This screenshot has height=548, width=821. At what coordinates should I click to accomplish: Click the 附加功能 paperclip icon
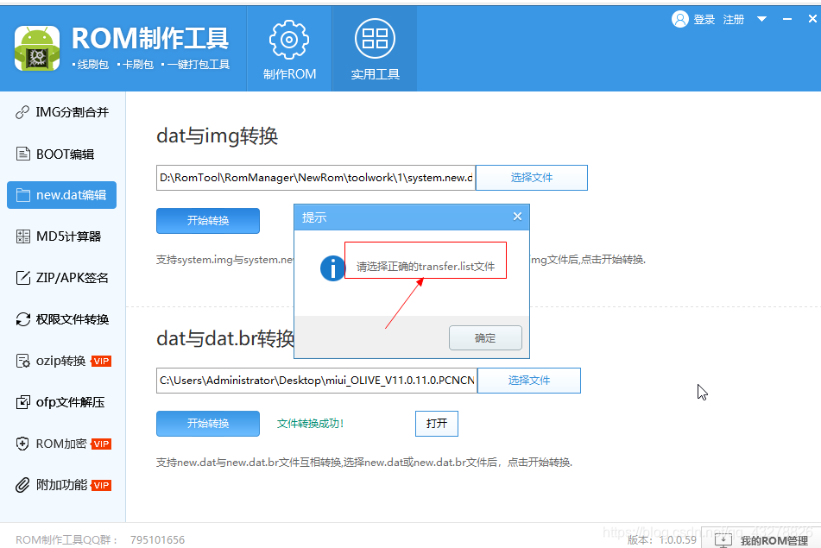22,485
